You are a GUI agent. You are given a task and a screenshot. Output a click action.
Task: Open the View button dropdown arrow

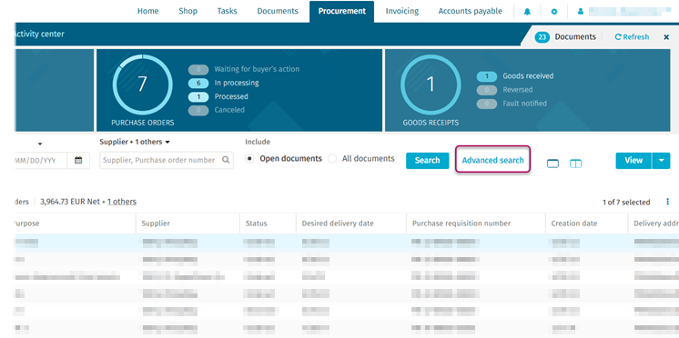pos(661,160)
